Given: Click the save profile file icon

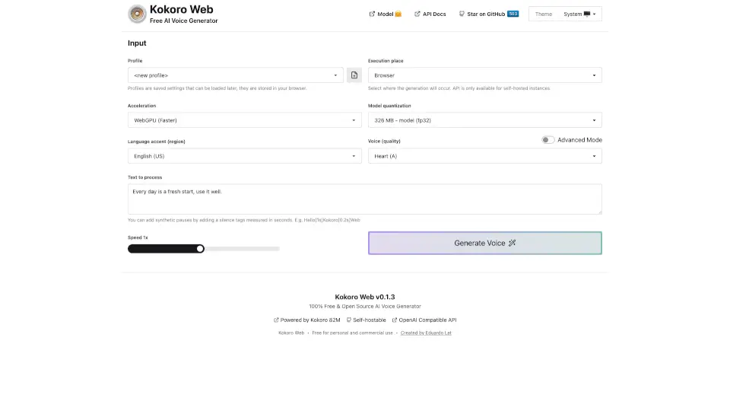Looking at the screenshot, I should click(x=354, y=75).
